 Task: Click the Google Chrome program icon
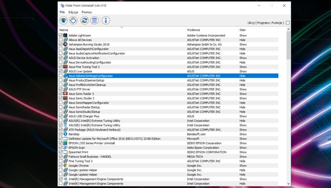tap(65, 166)
